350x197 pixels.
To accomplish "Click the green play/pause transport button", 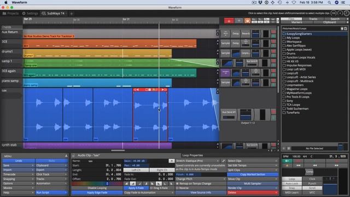I will tap(287, 161).
